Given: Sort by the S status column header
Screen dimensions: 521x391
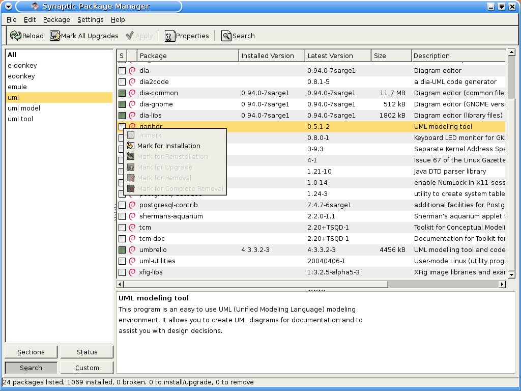Looking at the screenshot, I should (122, 55).
